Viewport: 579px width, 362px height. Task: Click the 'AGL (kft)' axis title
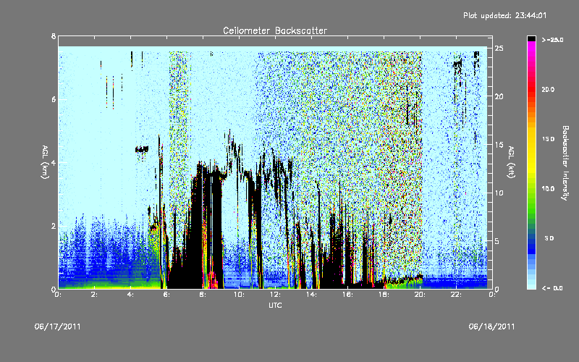(511, 162)
